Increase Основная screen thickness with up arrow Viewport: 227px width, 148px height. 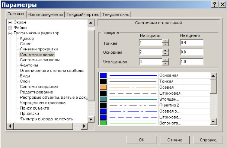pyautogui.click(x=165, y=51)
